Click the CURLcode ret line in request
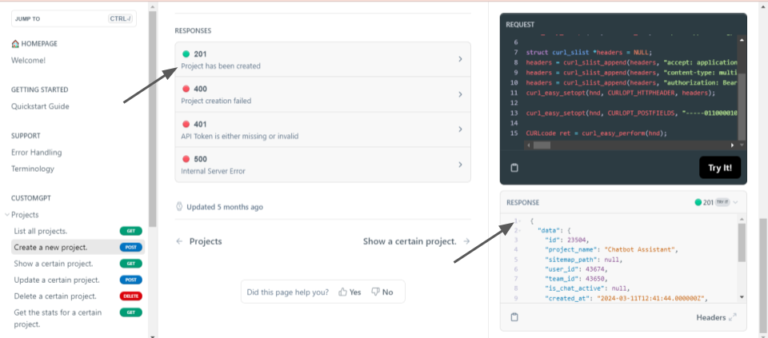Viewport: 768px width, 338px height. [597, 133]
